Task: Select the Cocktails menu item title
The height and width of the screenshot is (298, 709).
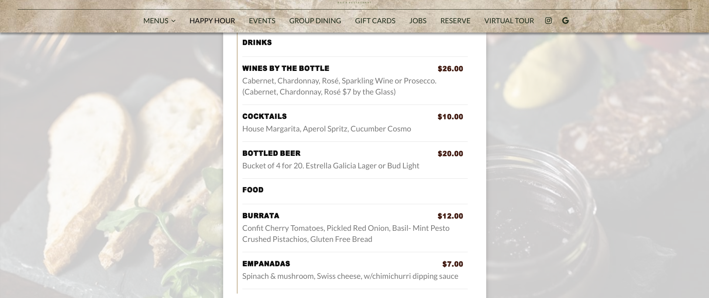Action: point(265,116)
